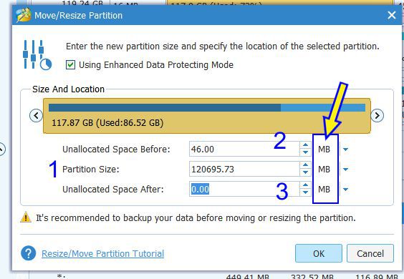This screenshot has width=404, height=279.
Task: Click the left arrow beside partition bar
Action: (36, 115)
